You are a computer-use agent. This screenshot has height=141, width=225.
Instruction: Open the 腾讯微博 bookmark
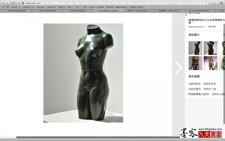tap(109, 7)
